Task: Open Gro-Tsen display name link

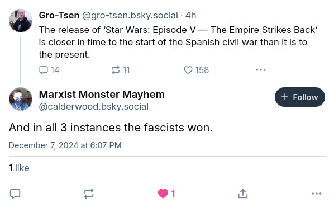Action: [x=59, y=15]
